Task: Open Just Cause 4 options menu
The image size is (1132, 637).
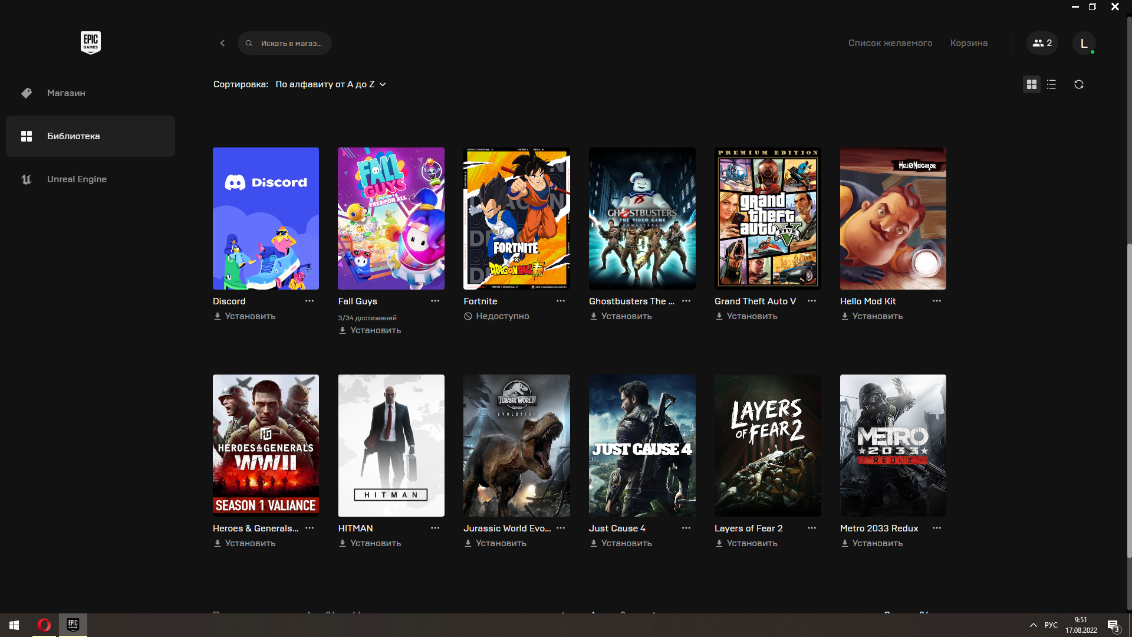Action: pos(686,528)
